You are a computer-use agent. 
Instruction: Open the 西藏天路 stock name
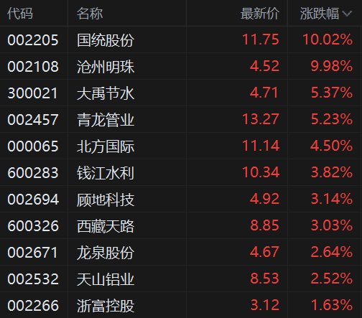(x=106, y=226)
